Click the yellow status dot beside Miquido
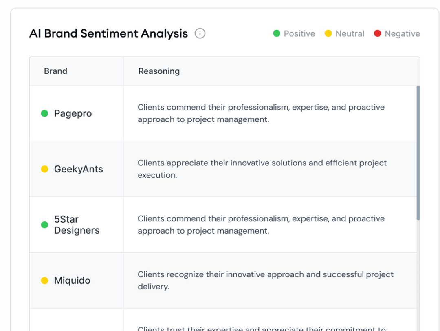440x331 pixels. [x=45, y=280]
